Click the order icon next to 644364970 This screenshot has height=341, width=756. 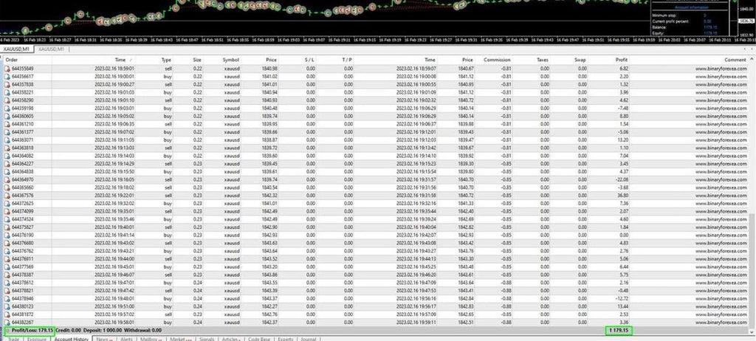7,179
